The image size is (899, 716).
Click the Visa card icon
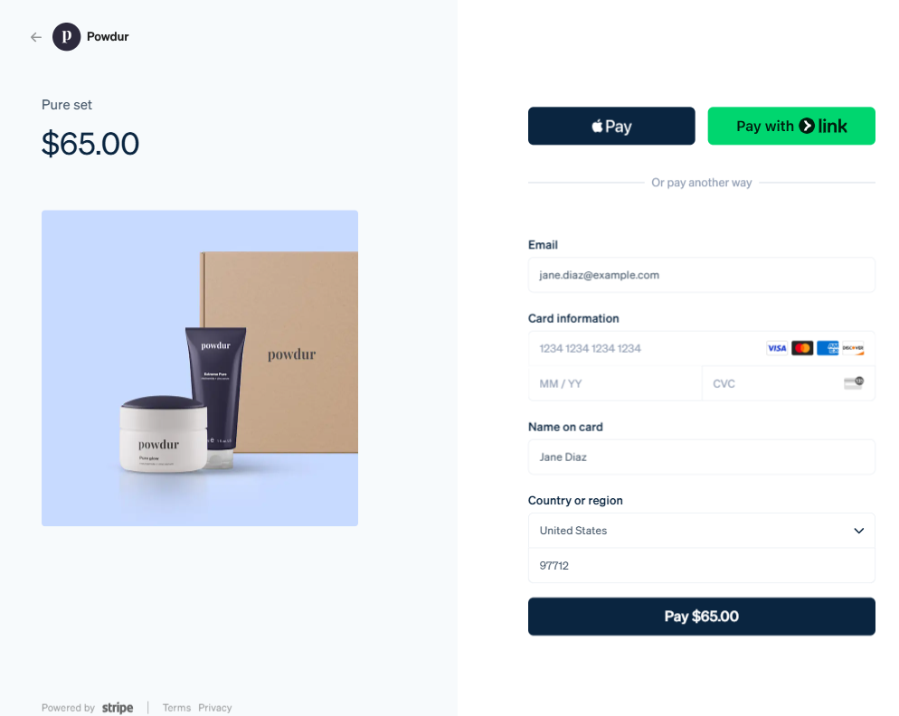pos(777,348)
